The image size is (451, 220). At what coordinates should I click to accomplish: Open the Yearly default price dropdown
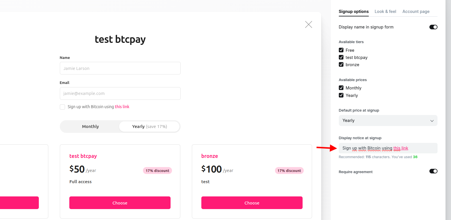point(388,120)
